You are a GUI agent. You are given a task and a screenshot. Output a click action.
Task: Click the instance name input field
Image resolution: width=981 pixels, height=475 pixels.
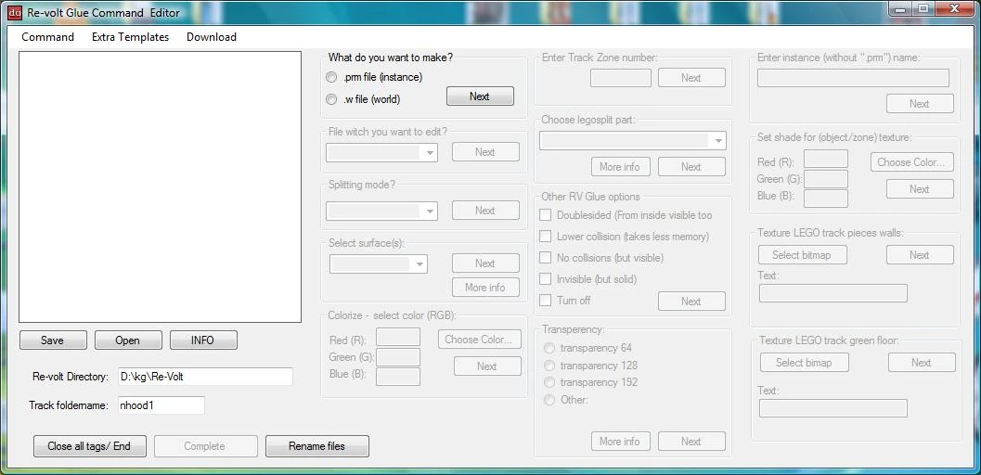click(x=853, y=78)
